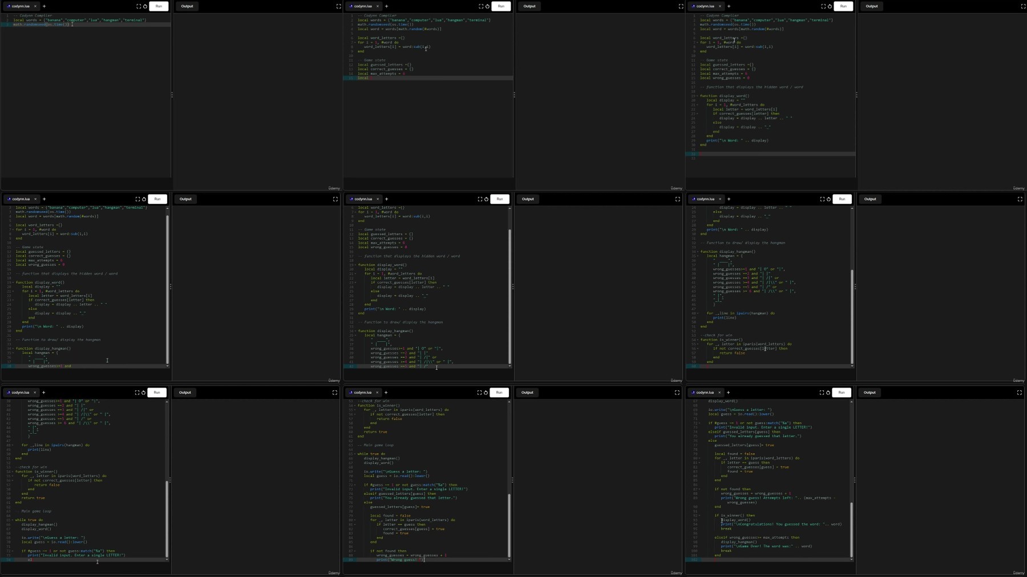
Task: Add a new file tab in three-line panel
Action: (x=44, y=6)
